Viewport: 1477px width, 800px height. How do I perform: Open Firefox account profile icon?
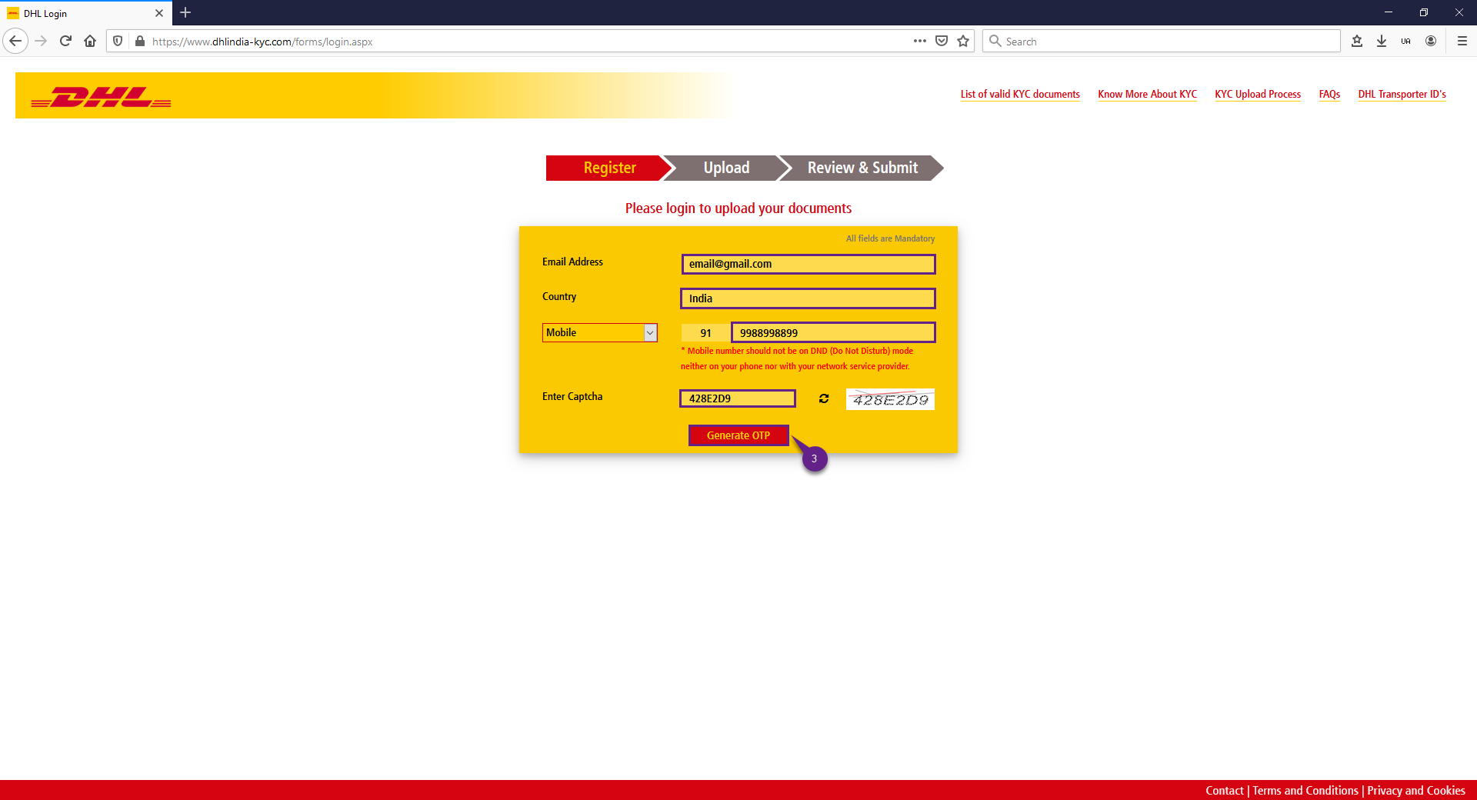pos(1431,41)
